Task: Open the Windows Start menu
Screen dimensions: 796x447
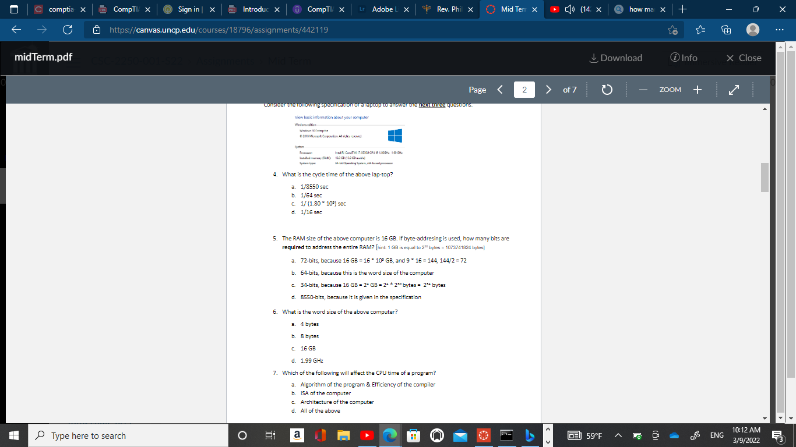Action: [x=14, y=435]
